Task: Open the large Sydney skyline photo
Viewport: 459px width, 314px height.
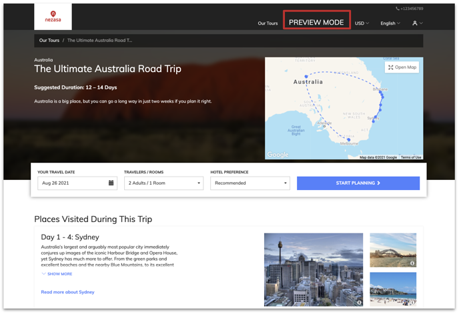Action: pyautogui.click(x=313, y=269)
